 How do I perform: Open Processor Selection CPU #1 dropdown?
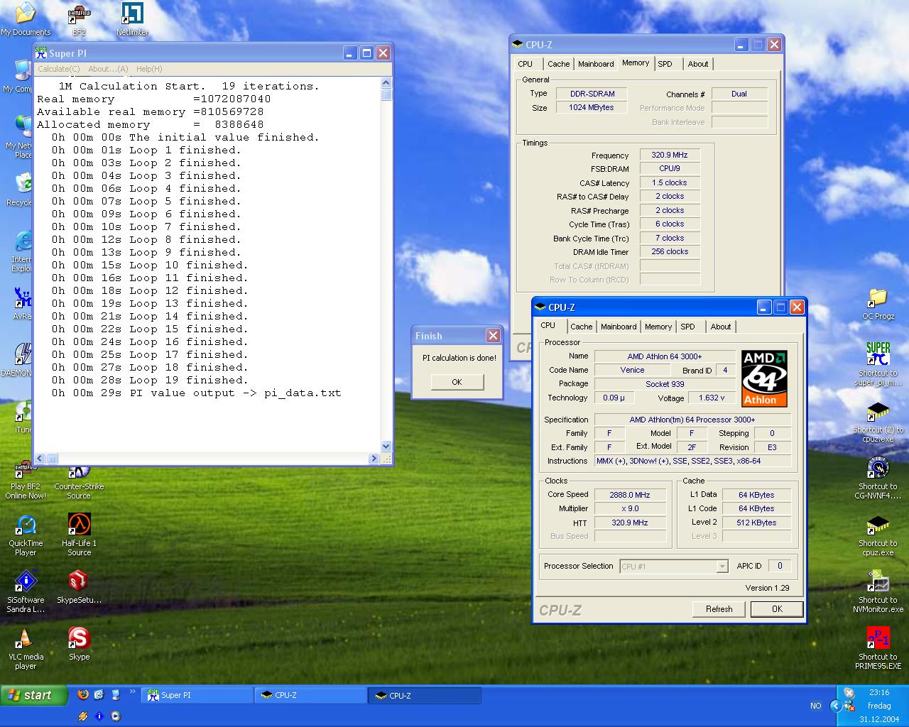[x=673, y=567]
